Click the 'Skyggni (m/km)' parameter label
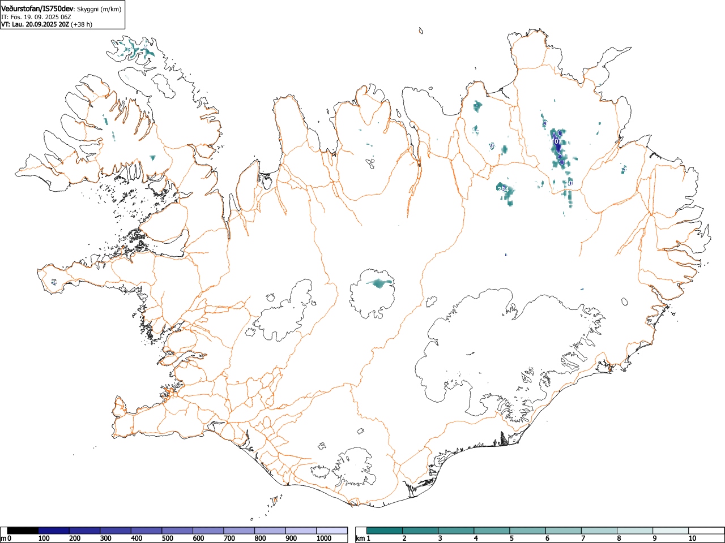This screenshot has width=725, height=543. [x=99, y=9]
